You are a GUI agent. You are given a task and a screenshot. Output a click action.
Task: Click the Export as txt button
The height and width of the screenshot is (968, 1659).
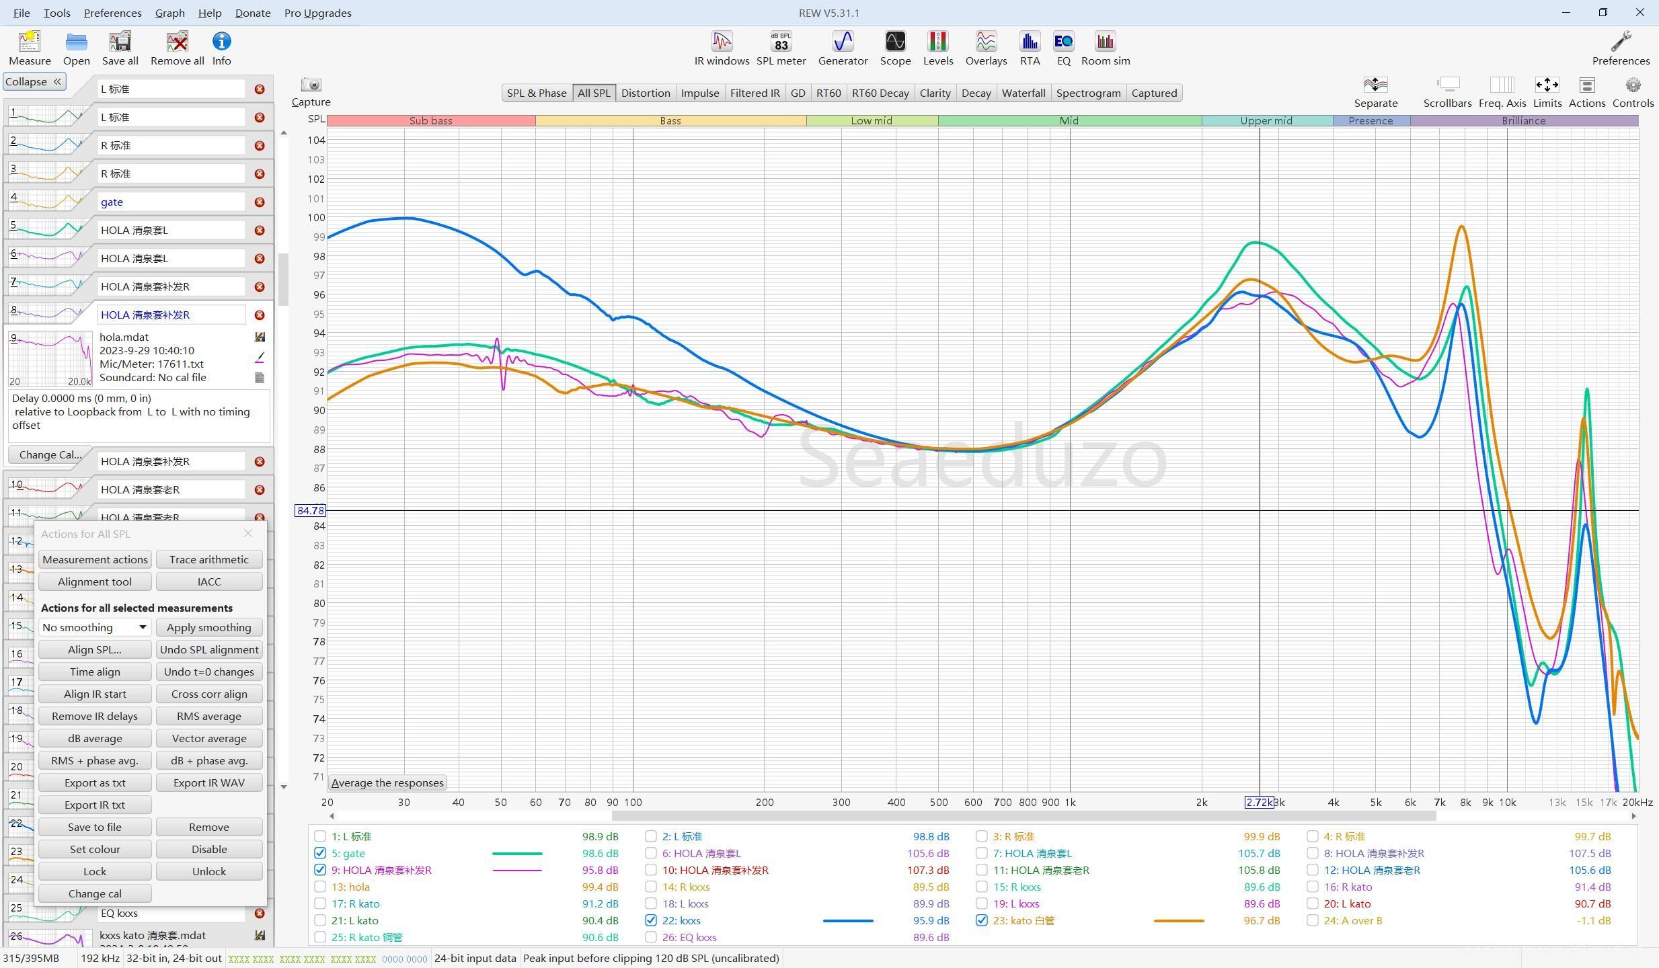coord(95,782)
